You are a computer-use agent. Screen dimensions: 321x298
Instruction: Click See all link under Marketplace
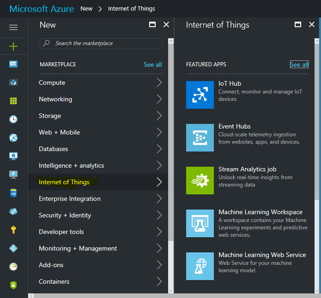pos(152,65)
